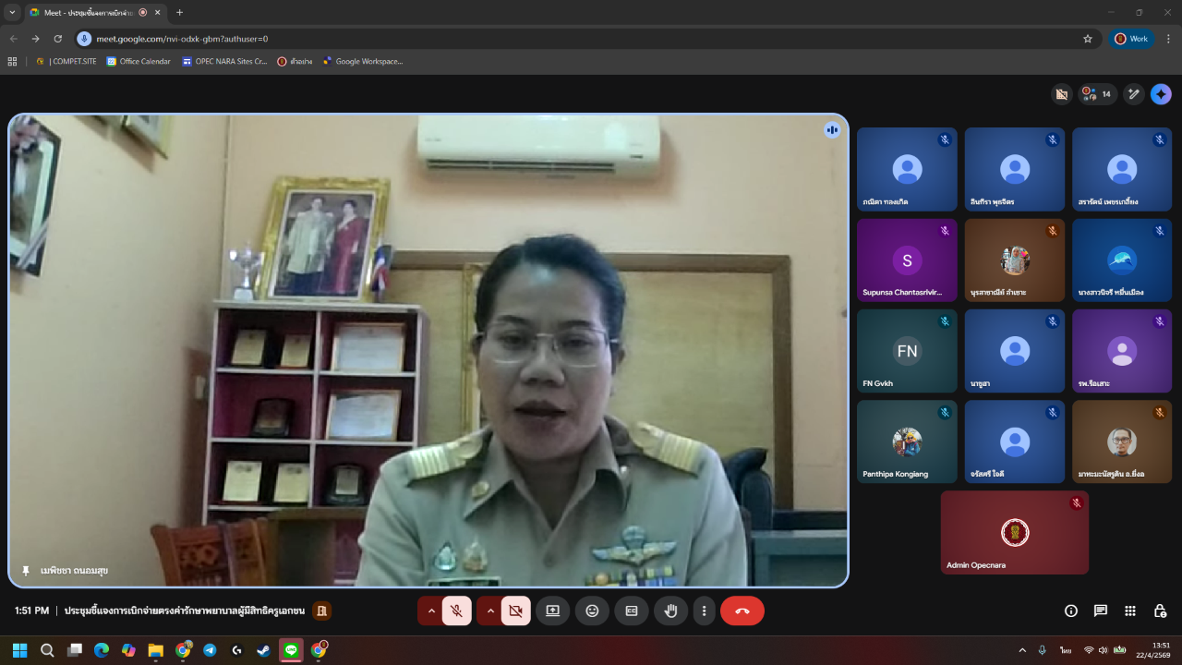Click the Admin Opecnara participant tile
The image size is (1182, 665).
(x=1014, y=533)
